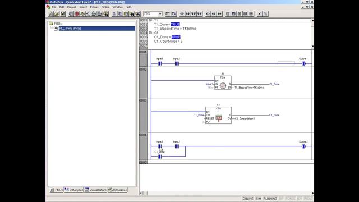
Task: Select PLC_PRG (PRG) in the tree
Action: click(97, 29)
